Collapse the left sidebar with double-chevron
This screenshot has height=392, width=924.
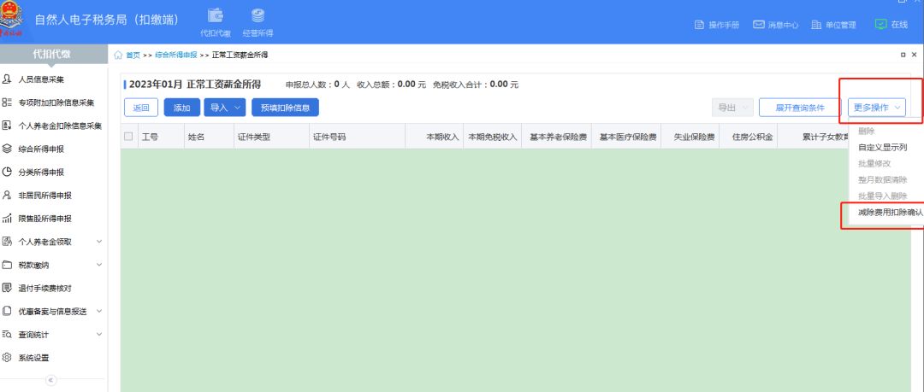(50, 380)
